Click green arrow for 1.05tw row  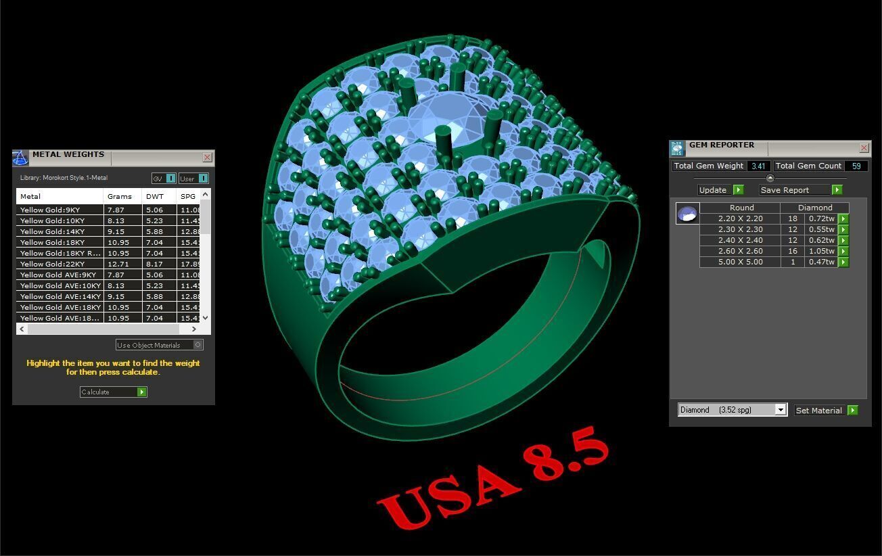pyautogui.click(x=843, y=252)
